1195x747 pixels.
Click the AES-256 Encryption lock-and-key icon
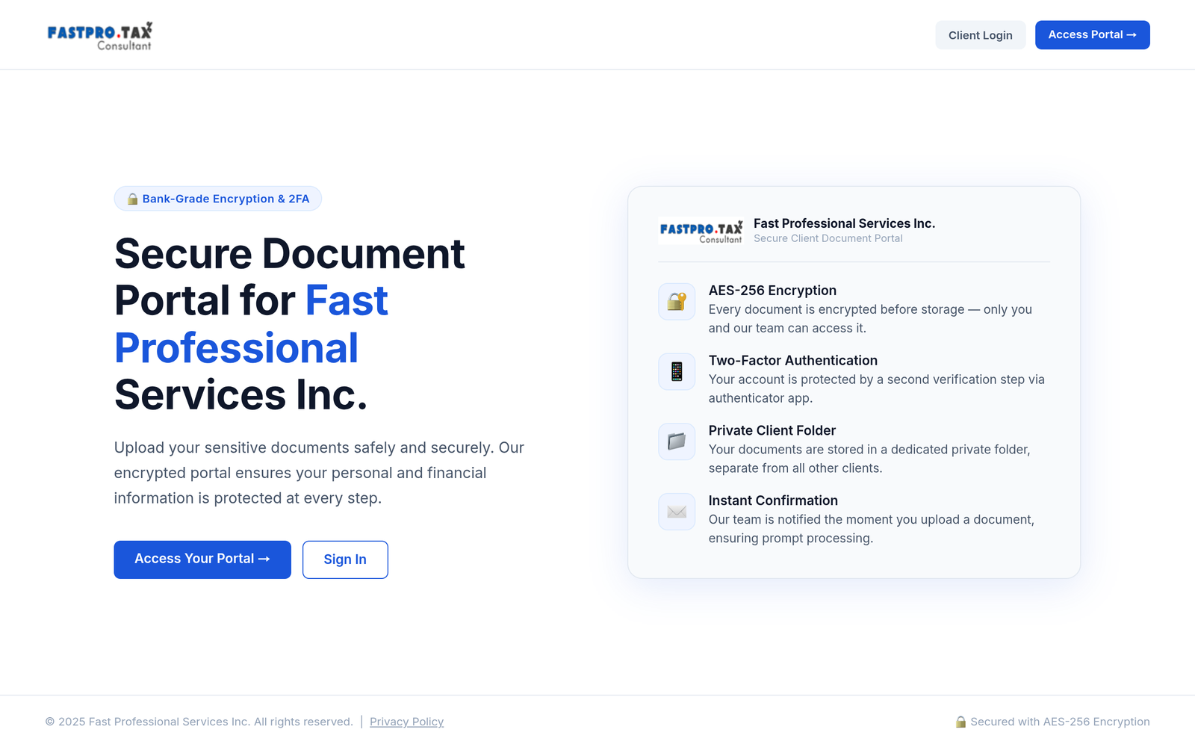pos(677,302)
